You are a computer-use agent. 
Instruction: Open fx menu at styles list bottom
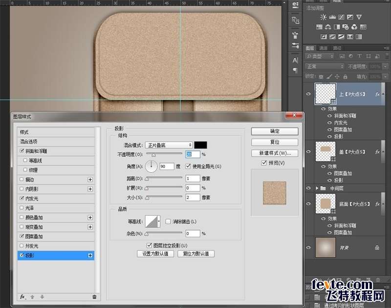[23, 297]
